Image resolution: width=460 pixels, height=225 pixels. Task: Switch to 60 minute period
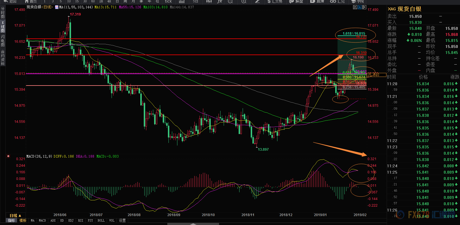coord(93,1)
